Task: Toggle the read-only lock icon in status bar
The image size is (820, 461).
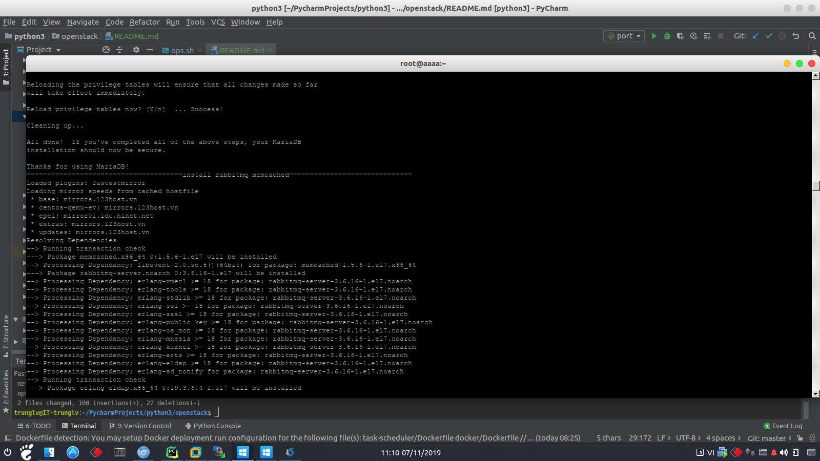Action: coord(799,438)
